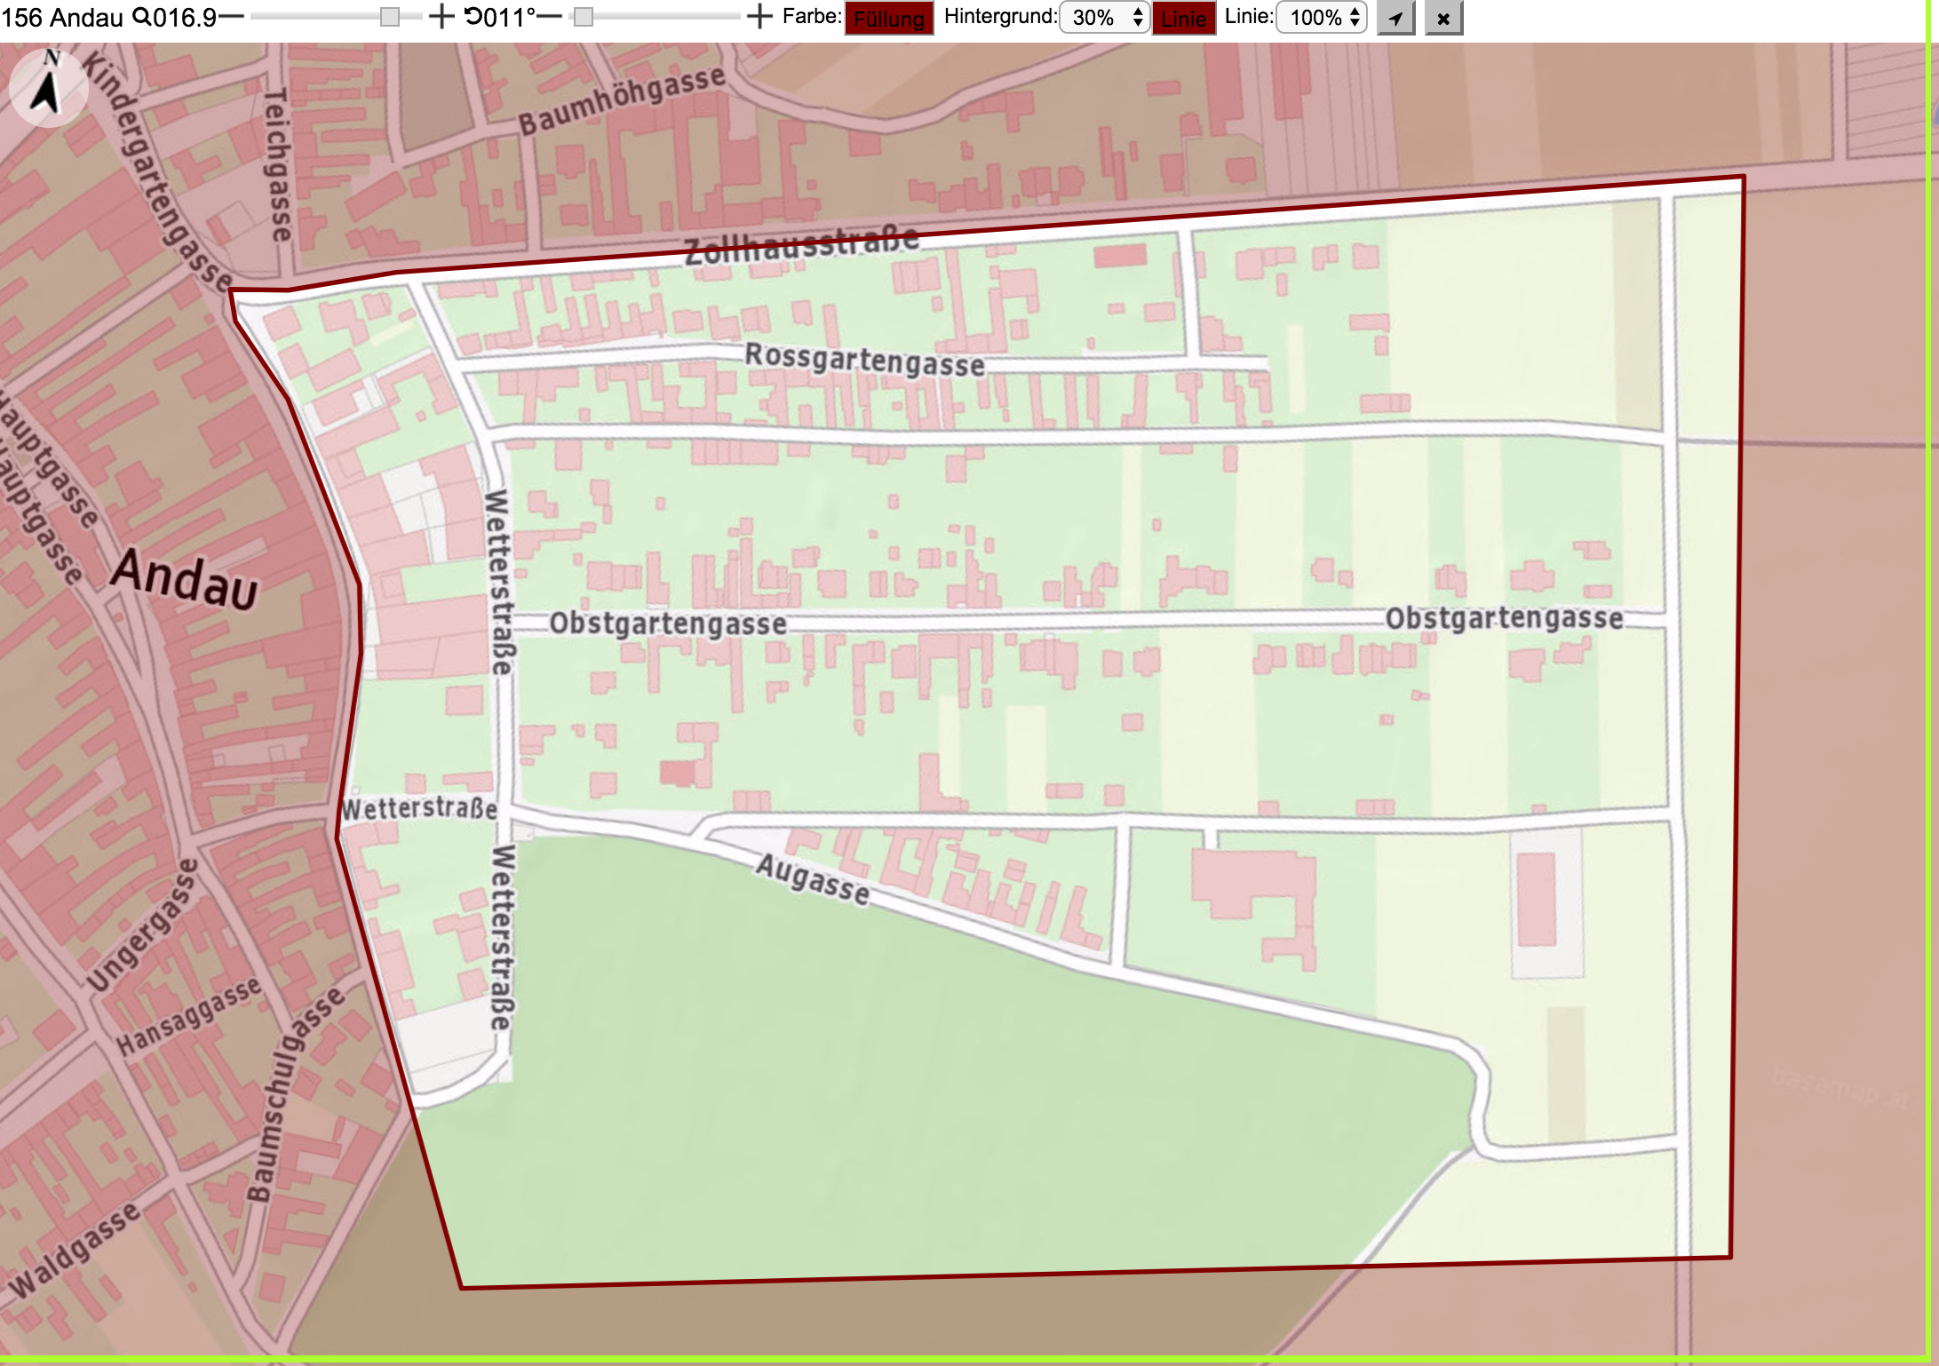Close the toolbar with the x button

tap(1443, 18)
